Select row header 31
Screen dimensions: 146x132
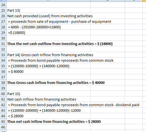click(x=3, y=44)
